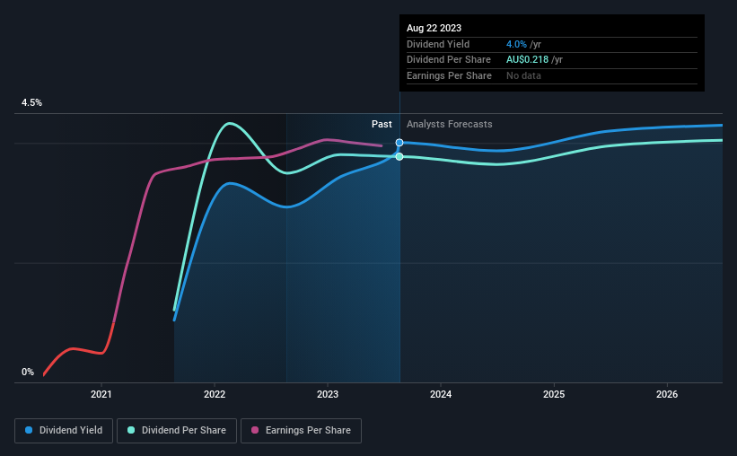
Task: Click the blue Dividend Yield legend dot
Action: 29,430
